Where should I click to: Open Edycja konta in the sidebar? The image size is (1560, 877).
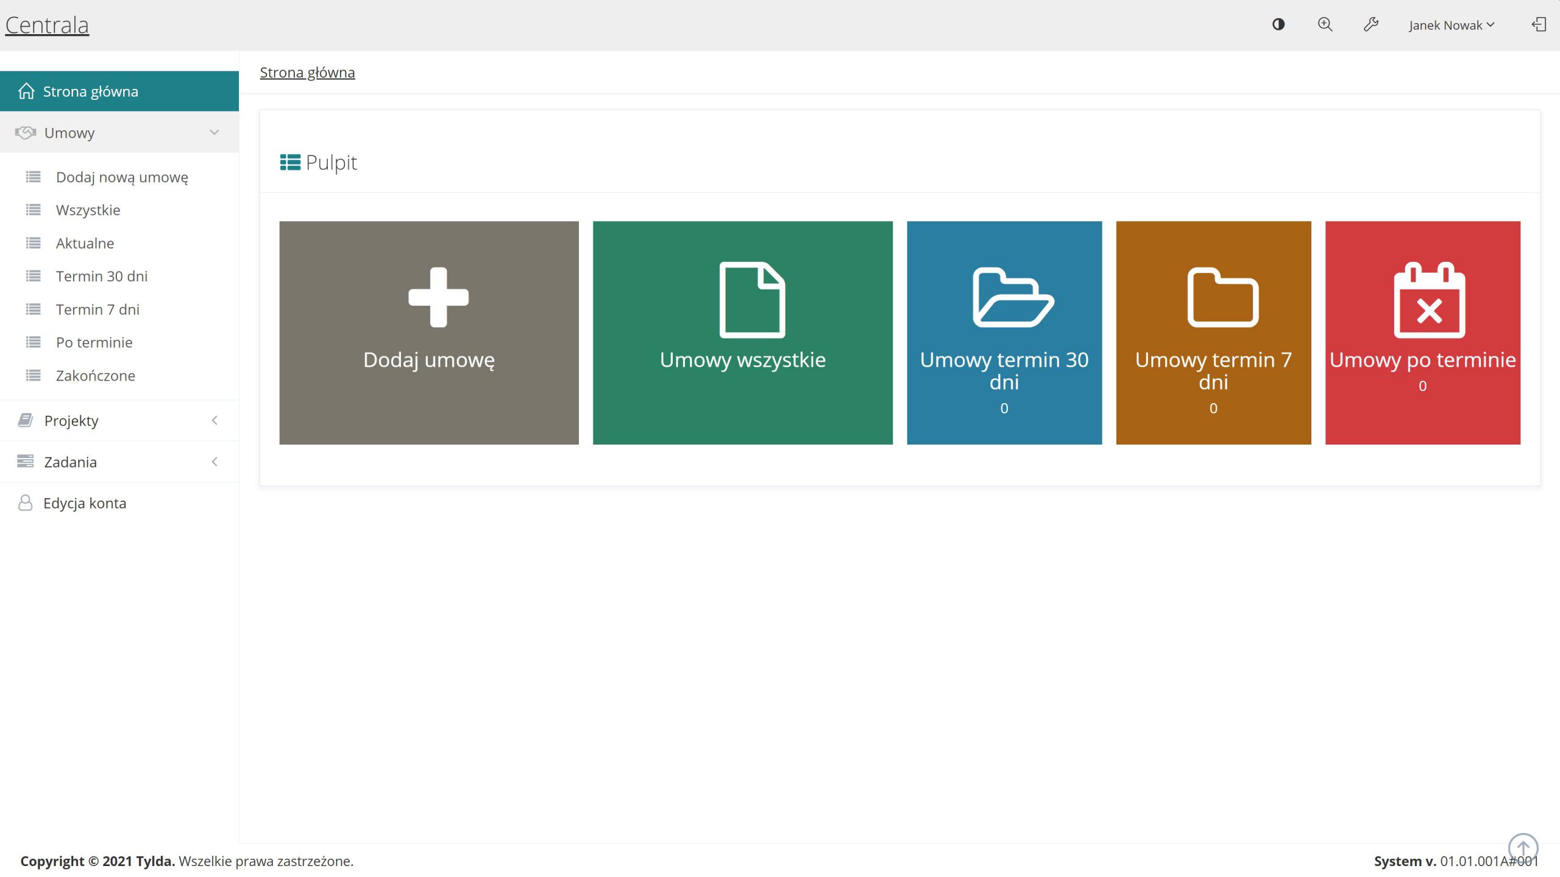[85, 503]
